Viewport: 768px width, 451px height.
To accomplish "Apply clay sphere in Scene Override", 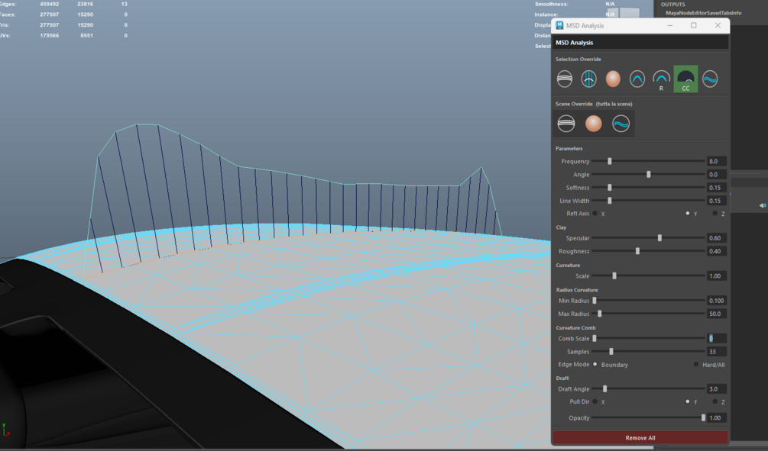I will click(x=594, y=124).
